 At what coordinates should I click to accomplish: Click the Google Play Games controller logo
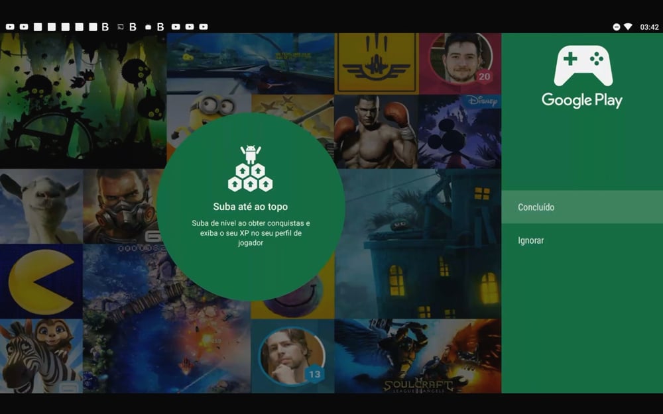click(583, 66)
